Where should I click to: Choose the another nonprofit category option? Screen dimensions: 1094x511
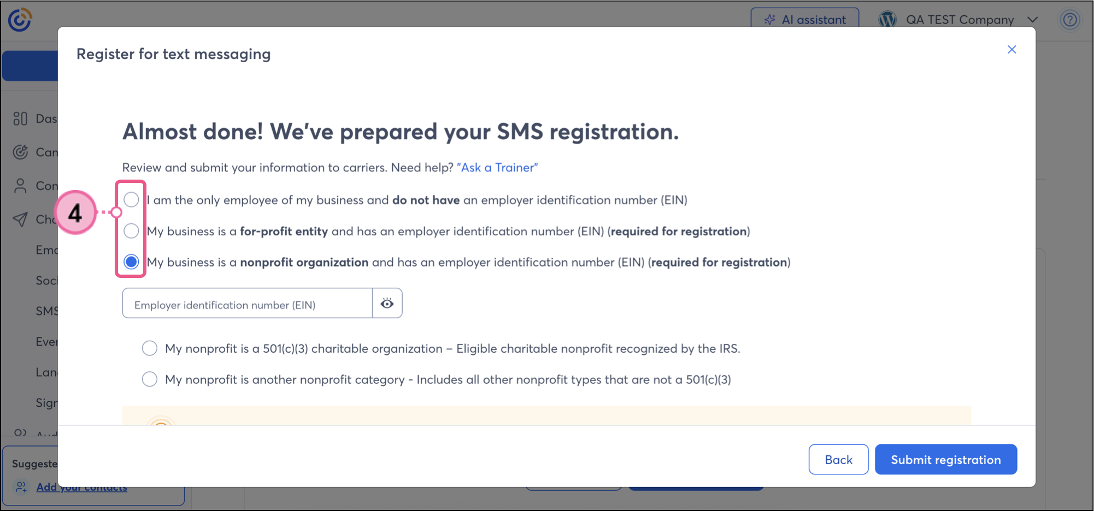150,379
